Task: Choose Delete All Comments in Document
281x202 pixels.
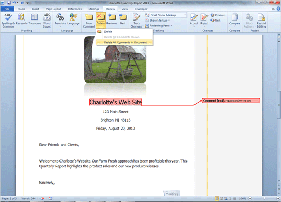Action: pyautogui.click(x=125, y=42)
